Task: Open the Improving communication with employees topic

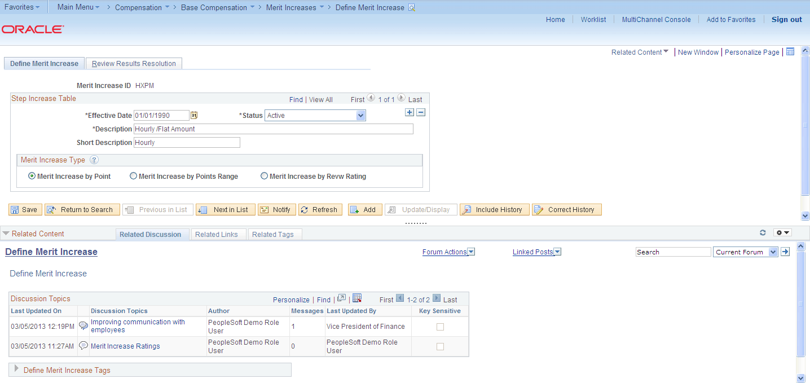Action: click(x=138, y=325)
